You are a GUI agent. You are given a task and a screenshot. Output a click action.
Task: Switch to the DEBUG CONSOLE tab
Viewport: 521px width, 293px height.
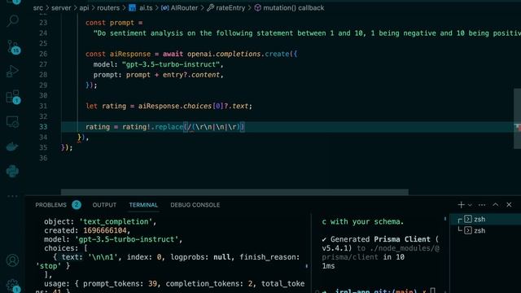(x=195, y=205)
